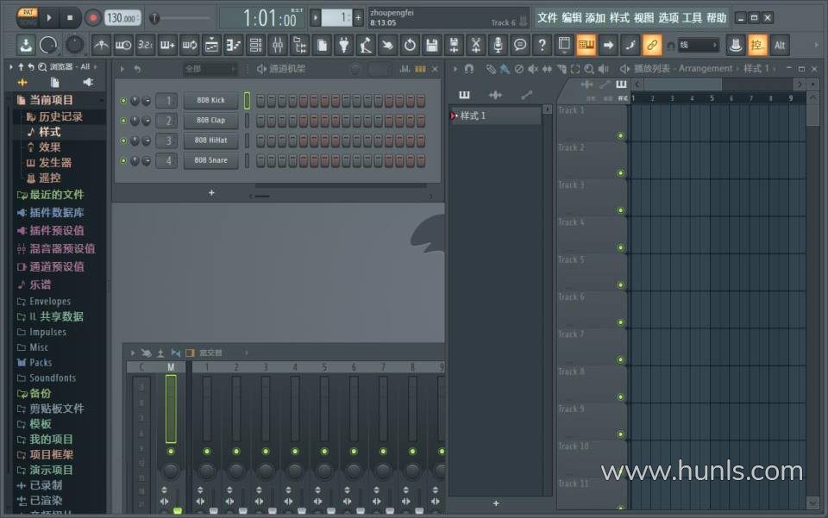This screenshot has height=518, width=828.
Task: Mute the 808 HiHat channel LED
Action: (x=123, y=140)
